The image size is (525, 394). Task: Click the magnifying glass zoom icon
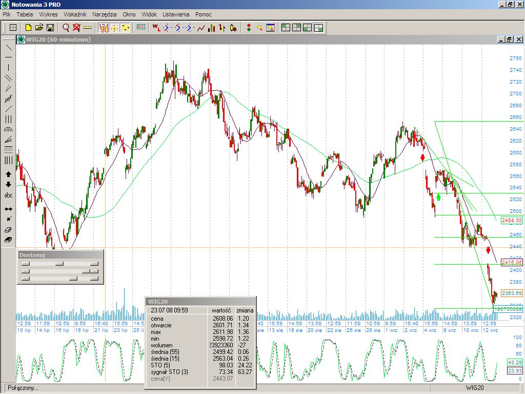pos(66,28)
